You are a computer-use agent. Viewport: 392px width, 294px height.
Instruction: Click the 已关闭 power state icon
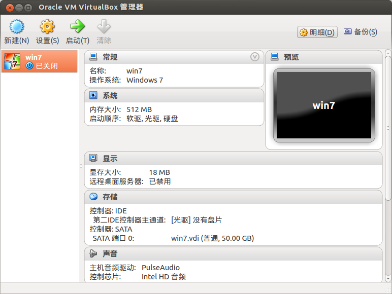point(29,65)
